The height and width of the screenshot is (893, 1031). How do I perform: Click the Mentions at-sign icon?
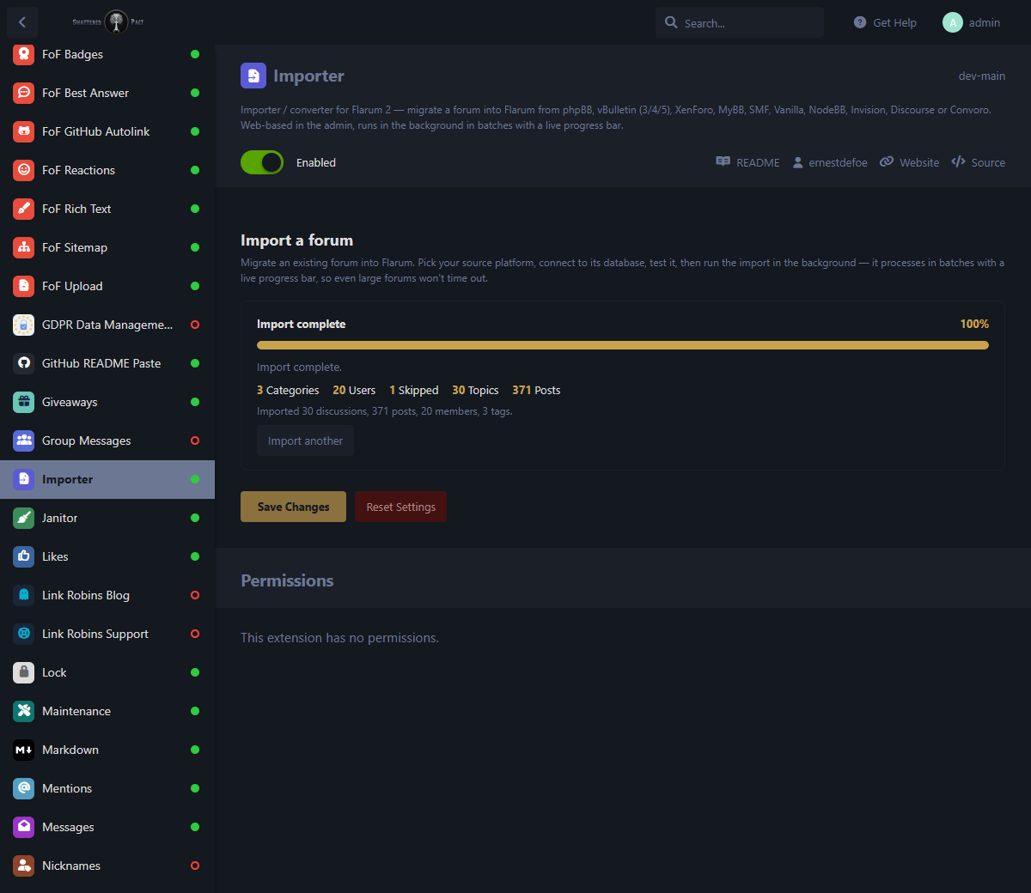point(24,788)
